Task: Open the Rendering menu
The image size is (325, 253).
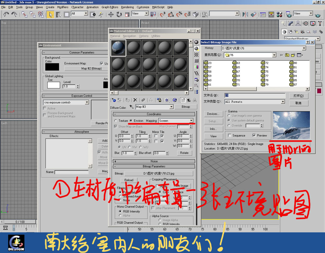Action: click(127, 7)
